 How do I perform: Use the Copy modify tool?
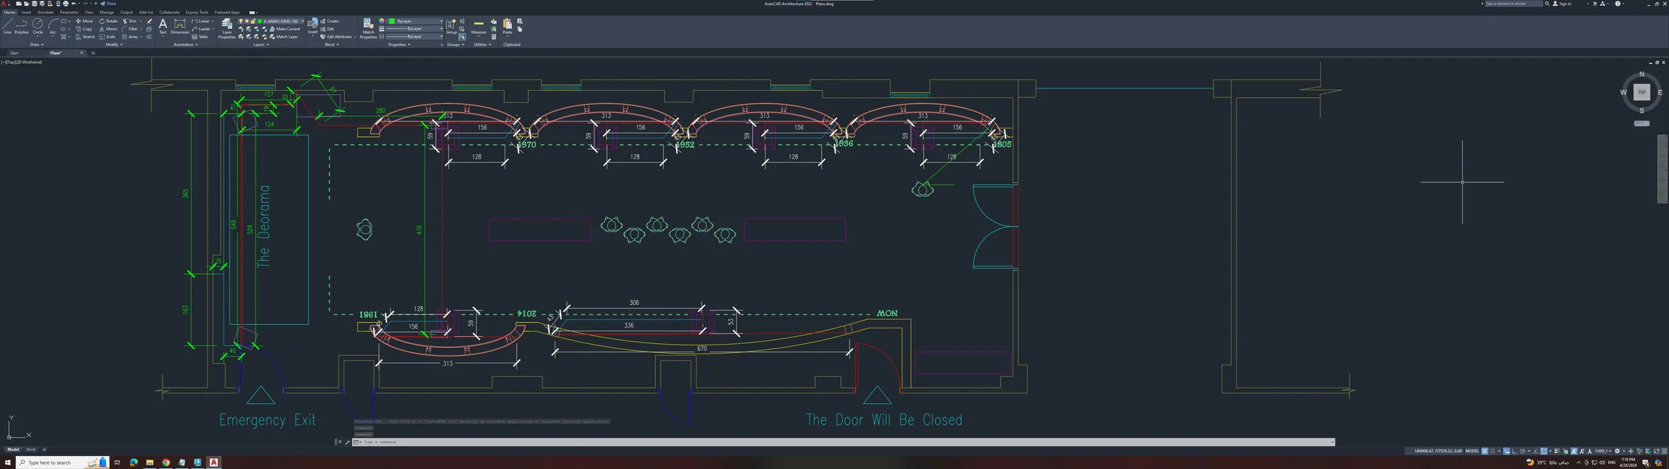(x=84, y=29)
